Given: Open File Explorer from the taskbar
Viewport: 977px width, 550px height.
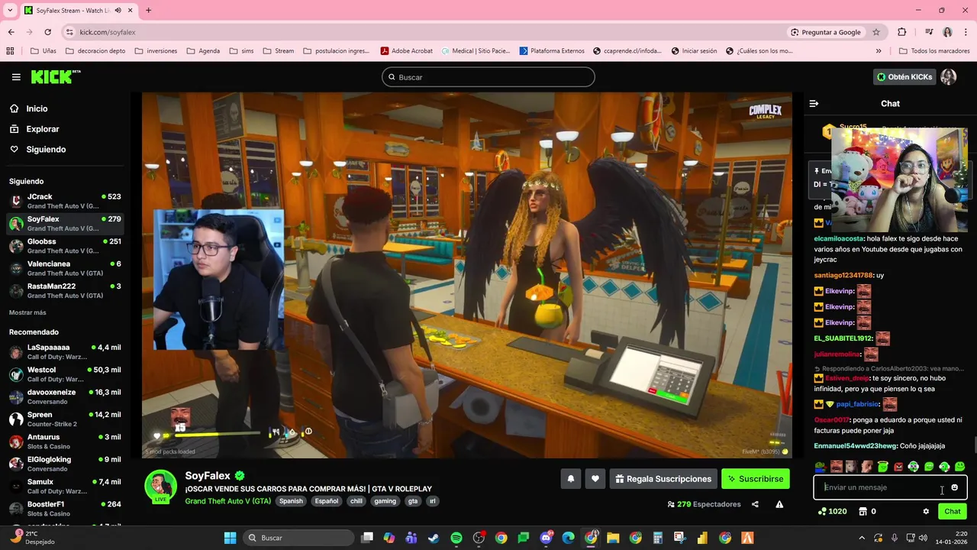Looking at the screenshot, I should (613, 538).
